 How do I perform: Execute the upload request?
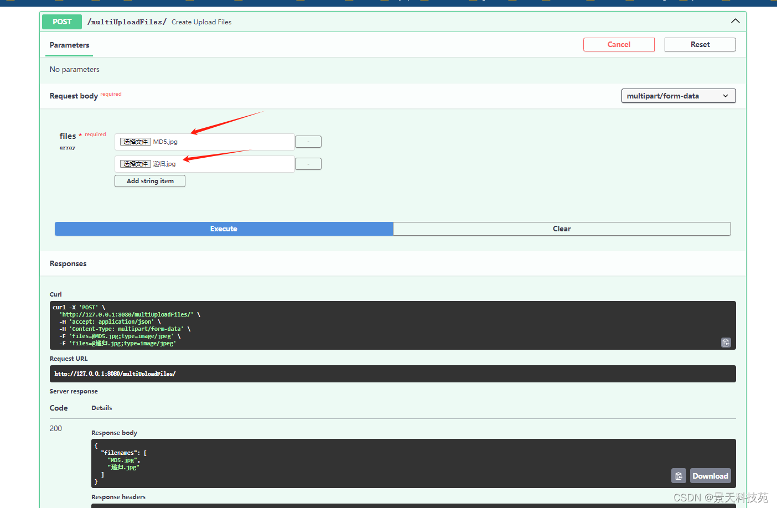[x=224, y=229]
